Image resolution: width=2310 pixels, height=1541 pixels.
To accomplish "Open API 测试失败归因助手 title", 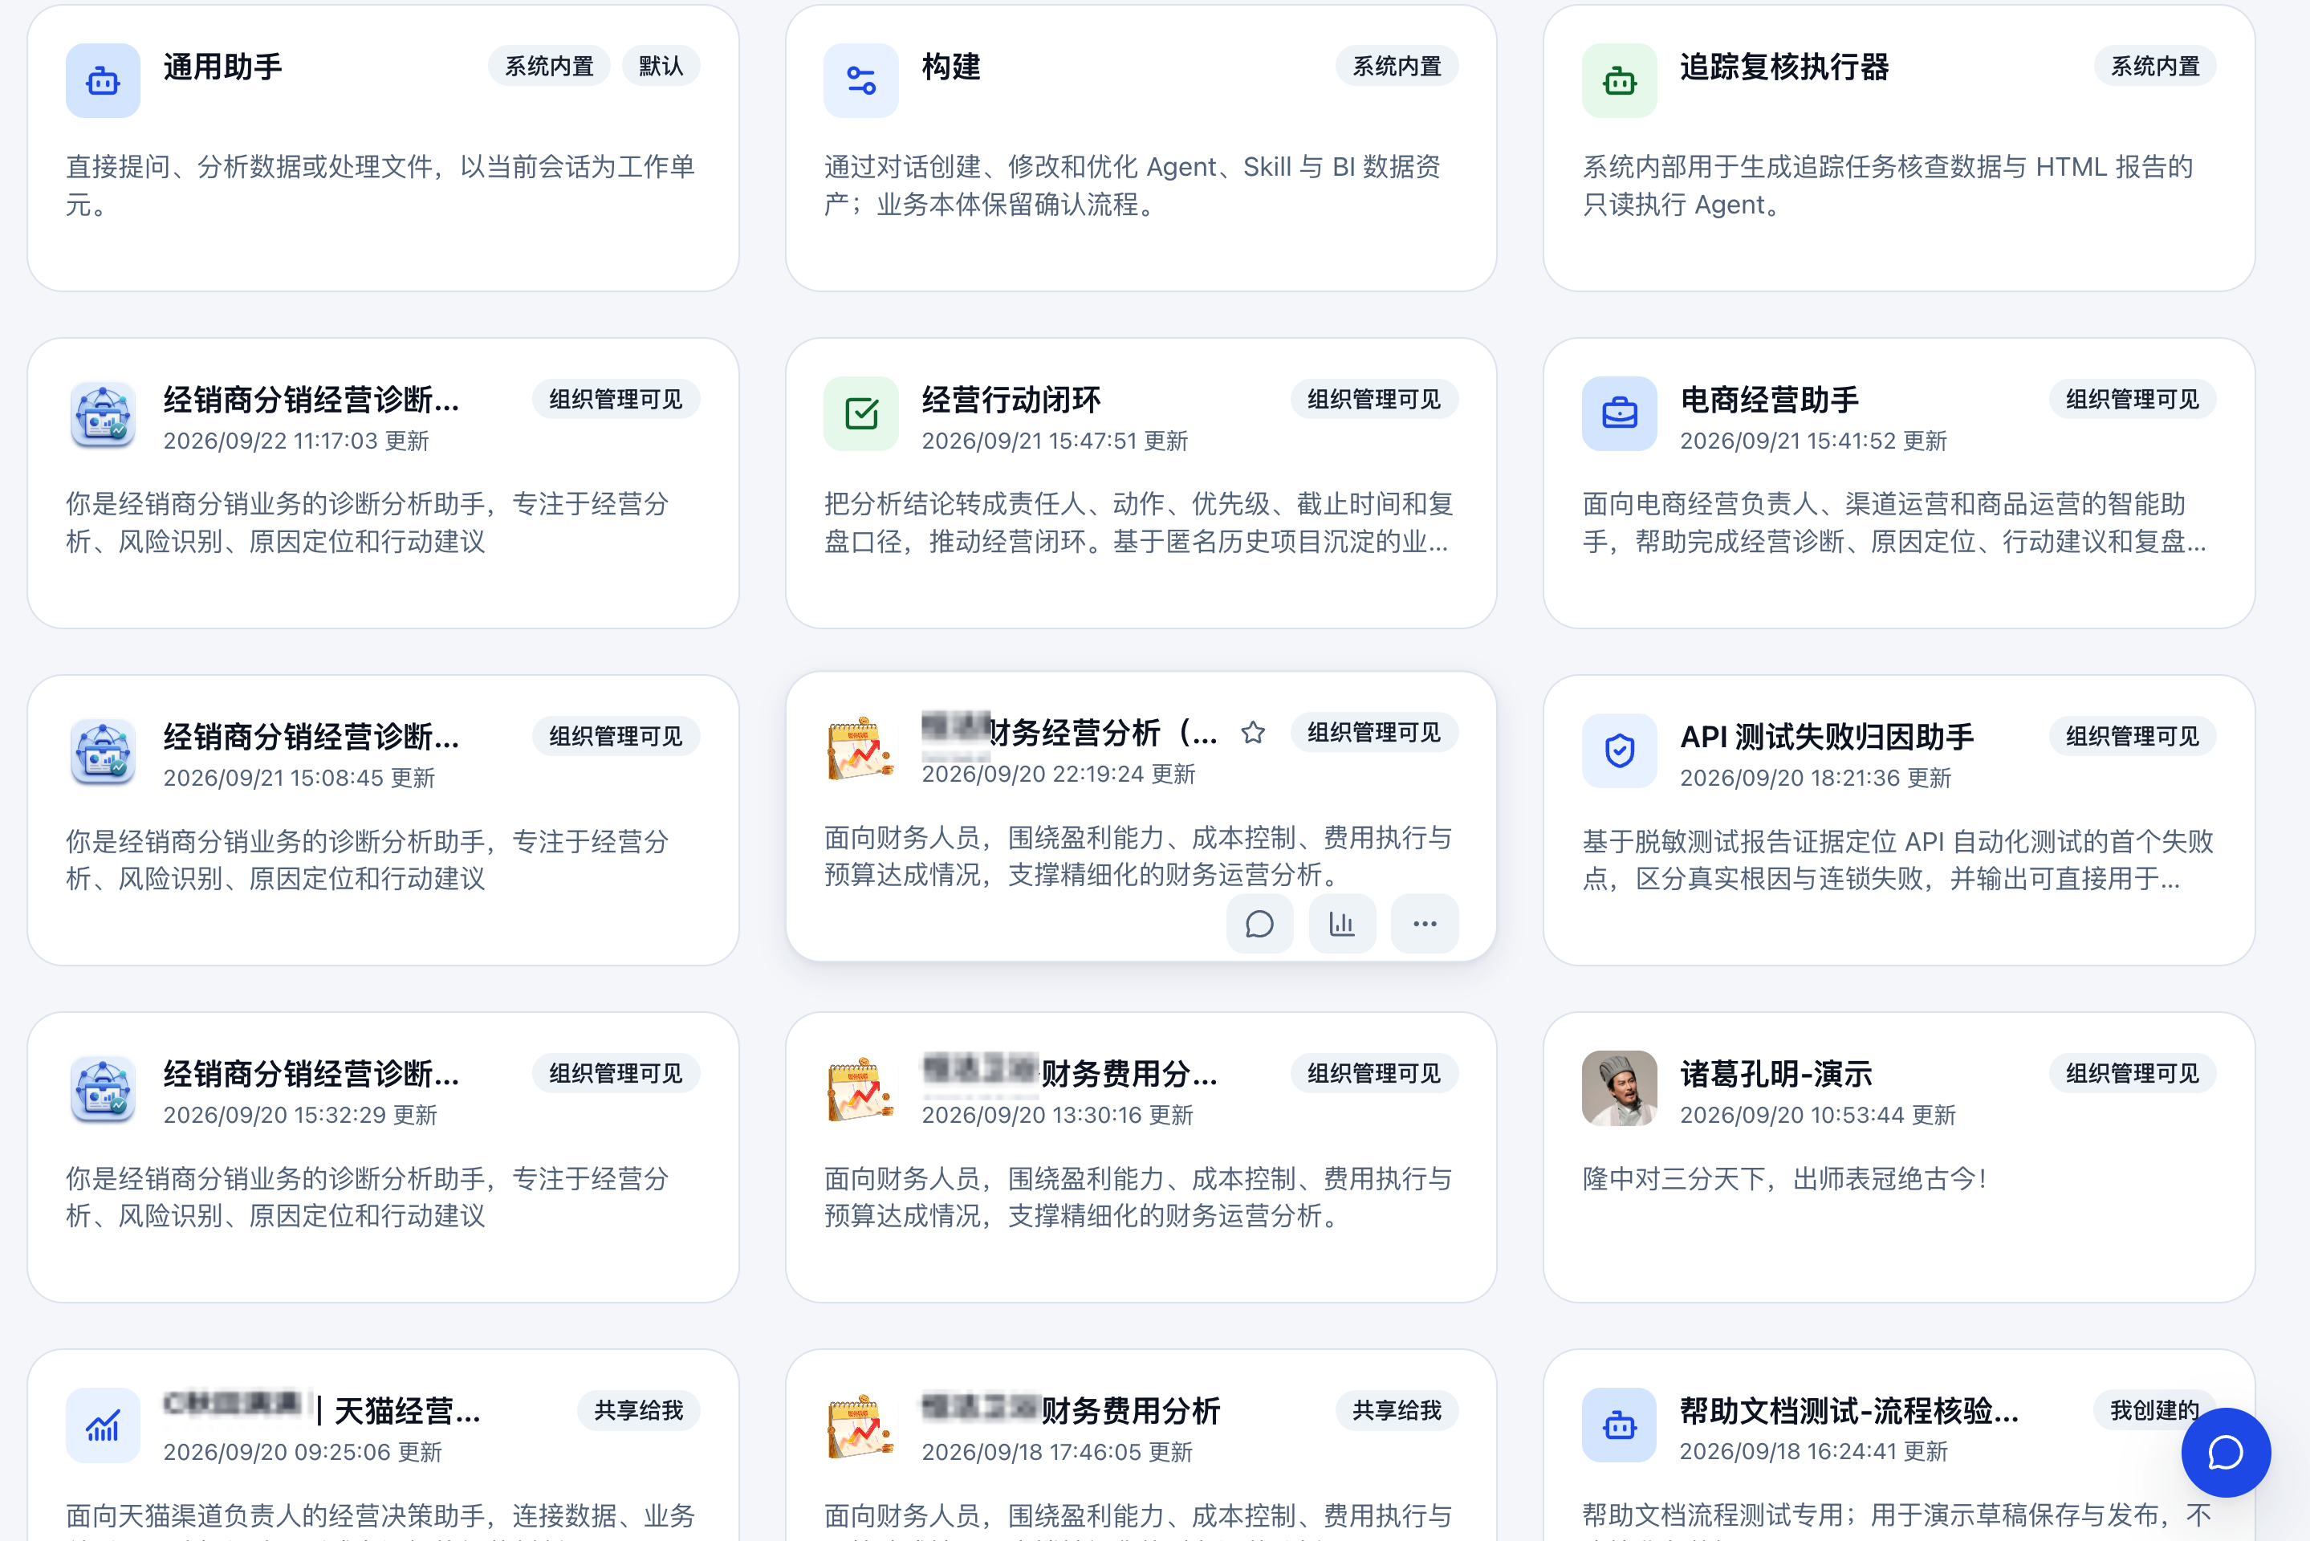I will 1827,736.
